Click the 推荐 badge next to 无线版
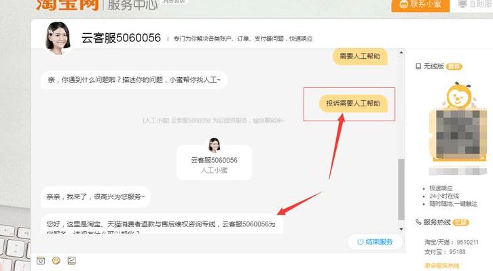 coord(454,66)
